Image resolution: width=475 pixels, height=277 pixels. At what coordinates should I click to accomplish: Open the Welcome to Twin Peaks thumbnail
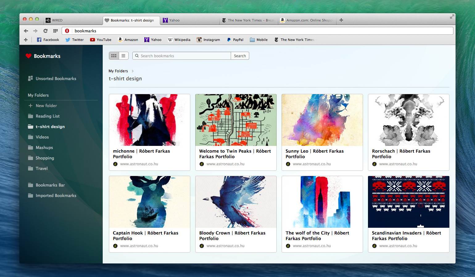tap(236, 120)
